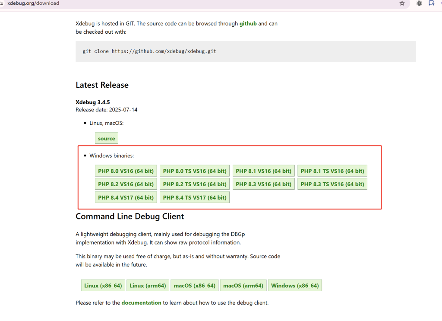Click the Linux, macOS: label
This screenshot has height=321, width=442.
click(x=106, y=123)
